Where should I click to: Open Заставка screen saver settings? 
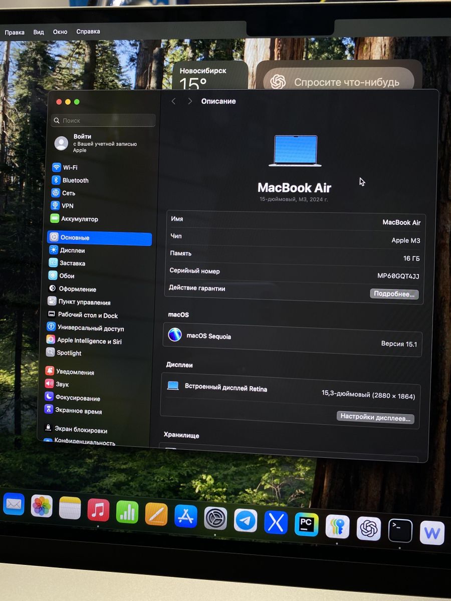point(67,263)
